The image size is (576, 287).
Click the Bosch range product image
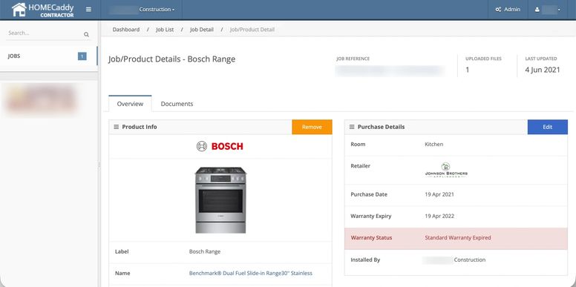pyautogui.click(x=220, y=200)
